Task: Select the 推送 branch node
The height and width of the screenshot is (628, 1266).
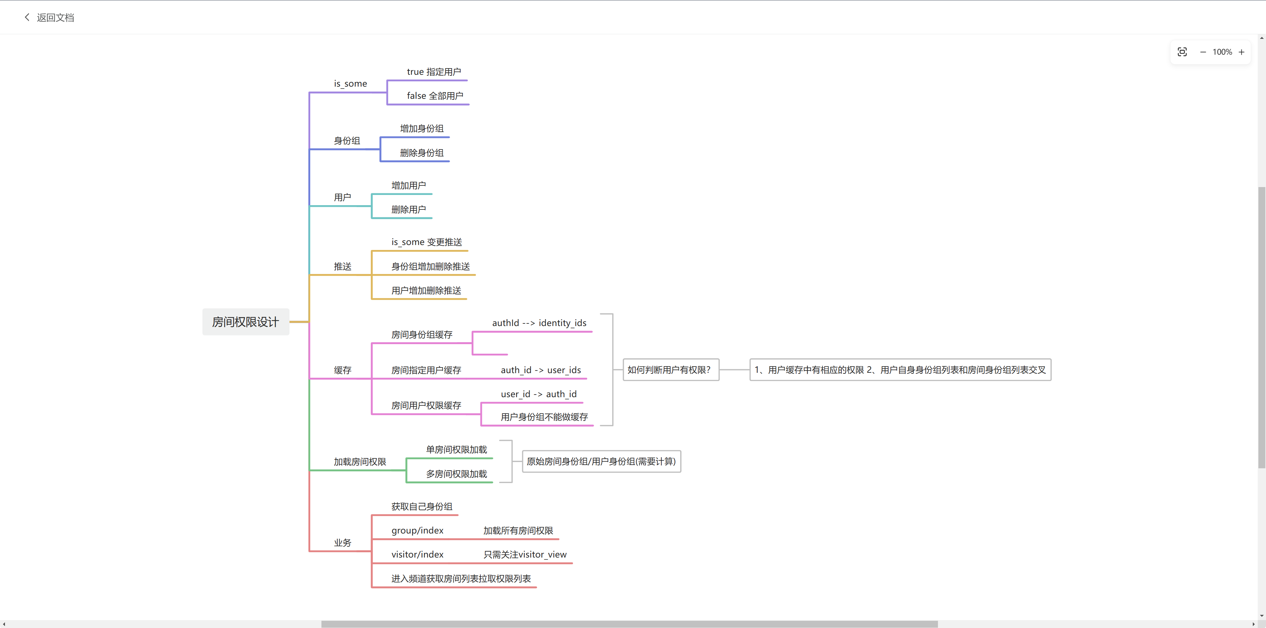Action: click(343, 267)
